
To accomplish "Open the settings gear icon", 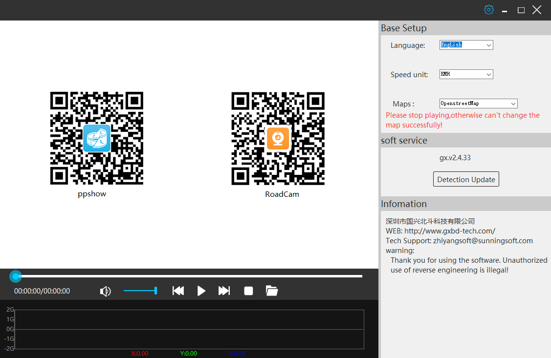I will click(x=488, y=10).
